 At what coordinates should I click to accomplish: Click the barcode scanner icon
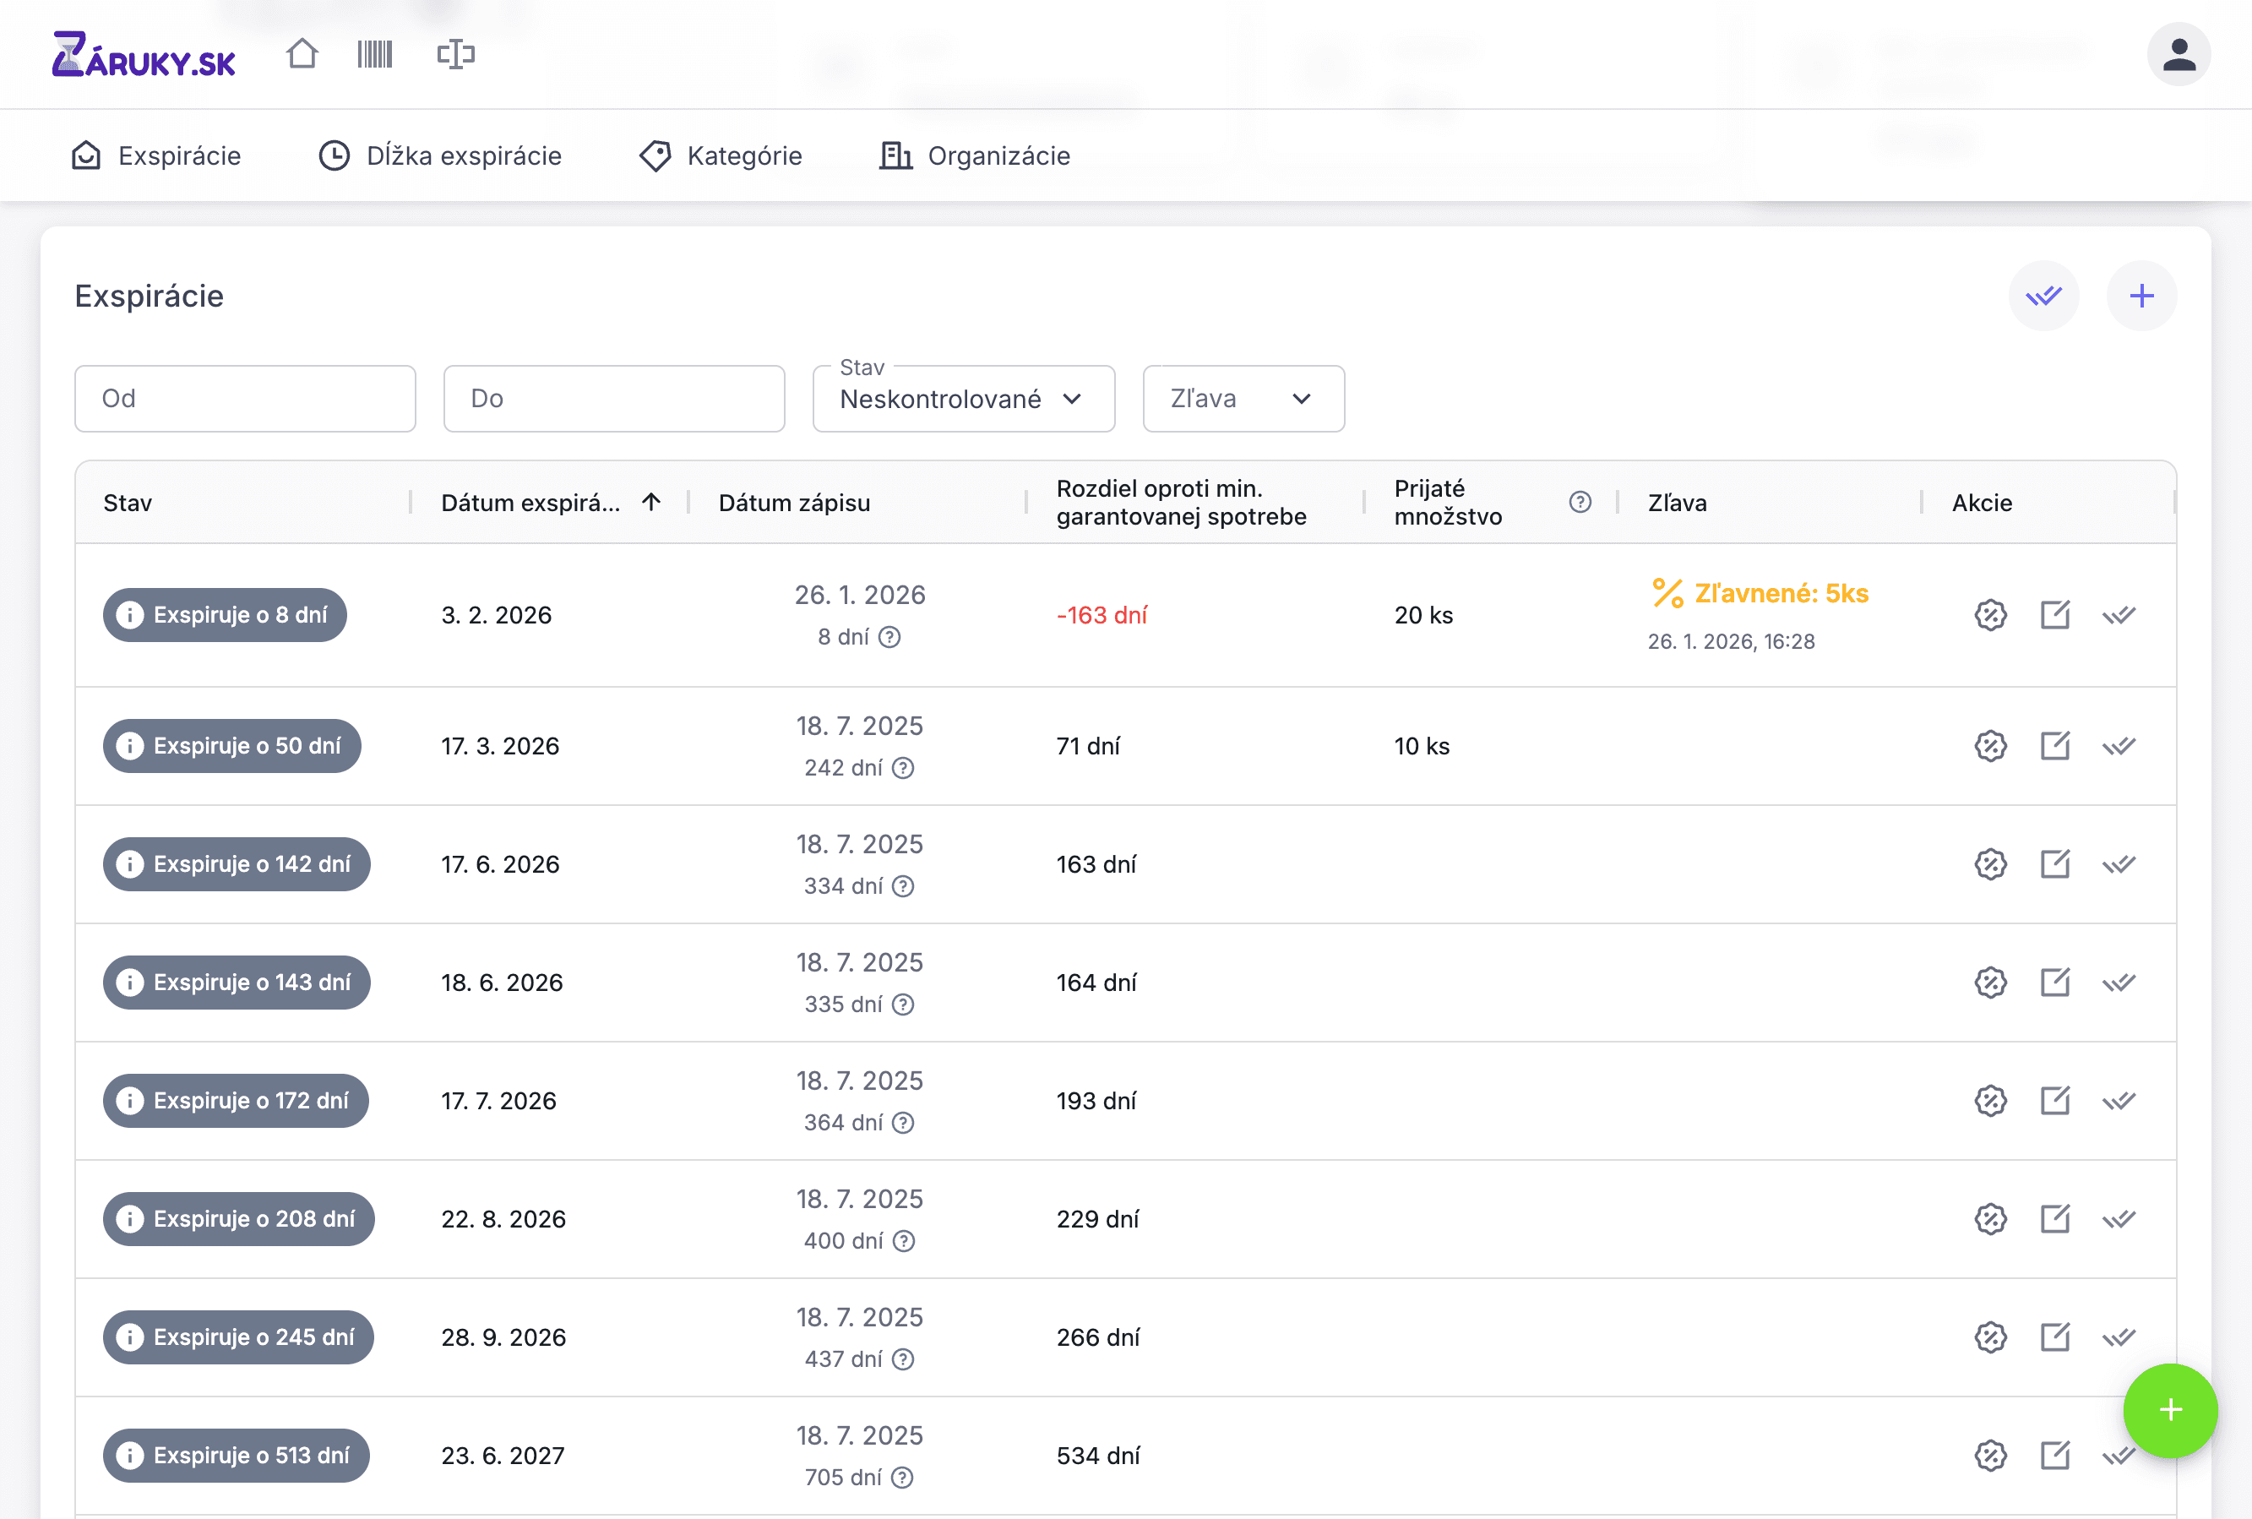[x=375, y=53]
